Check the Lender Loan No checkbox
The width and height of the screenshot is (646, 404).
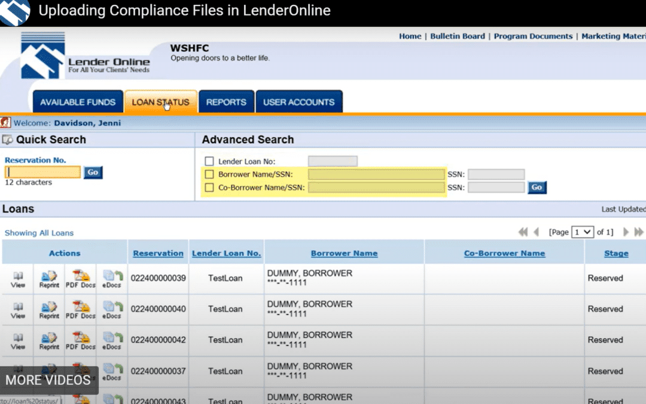[209, 161]
